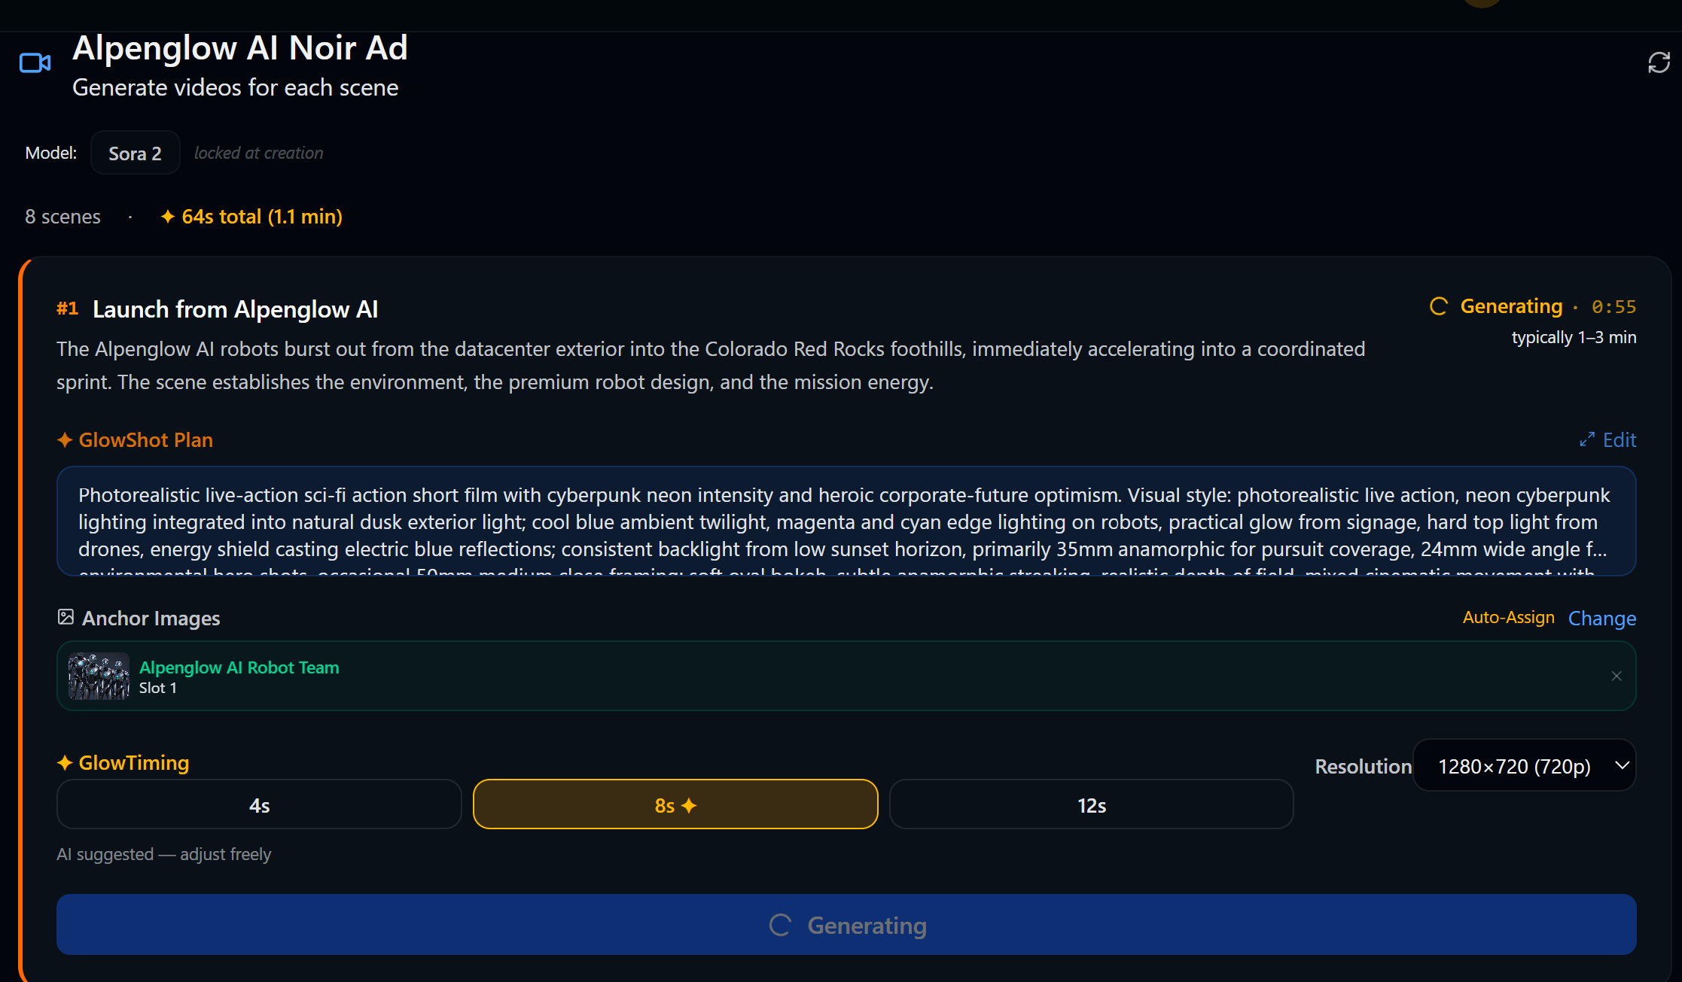Click the sparkle icon beside 64s total
The image size is (1682, 982).
coord(168,217)
